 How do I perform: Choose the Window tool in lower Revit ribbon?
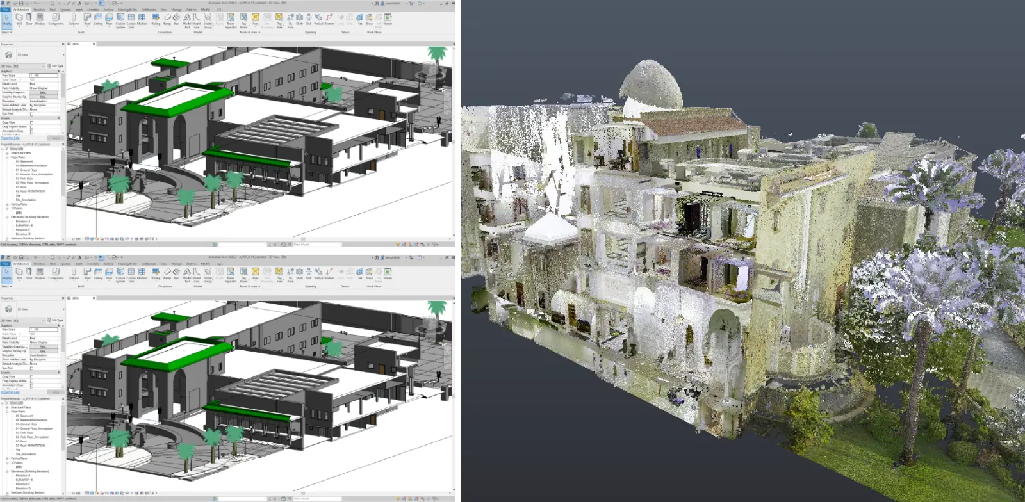point(40,273)
